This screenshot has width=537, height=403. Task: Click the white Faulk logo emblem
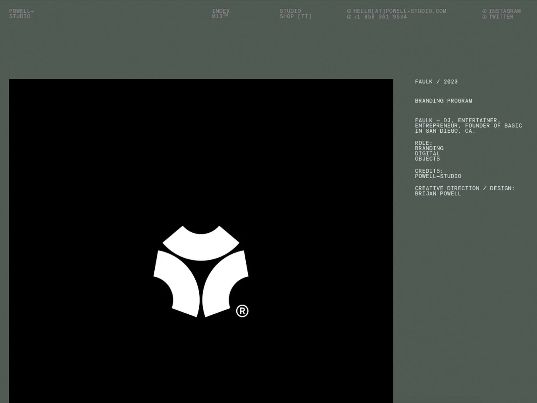click(201, 272)
